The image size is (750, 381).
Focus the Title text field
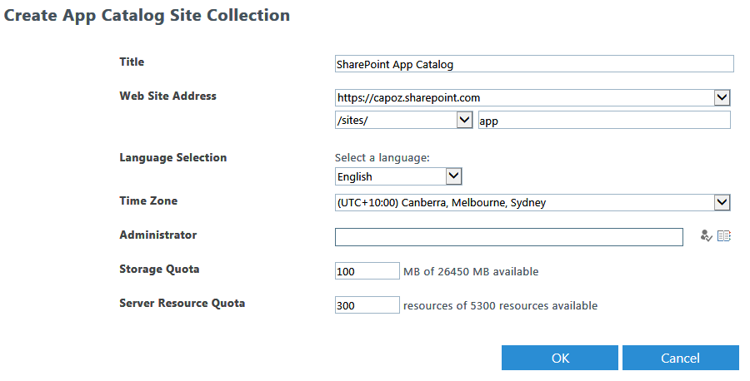click(x=533, y=64)
